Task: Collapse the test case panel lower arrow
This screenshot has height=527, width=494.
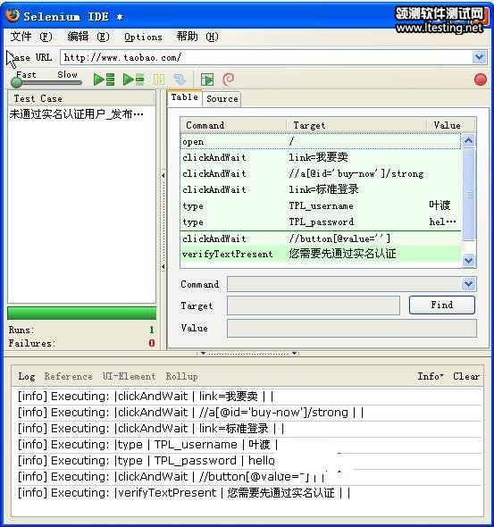Action: (x=163, y=267)
